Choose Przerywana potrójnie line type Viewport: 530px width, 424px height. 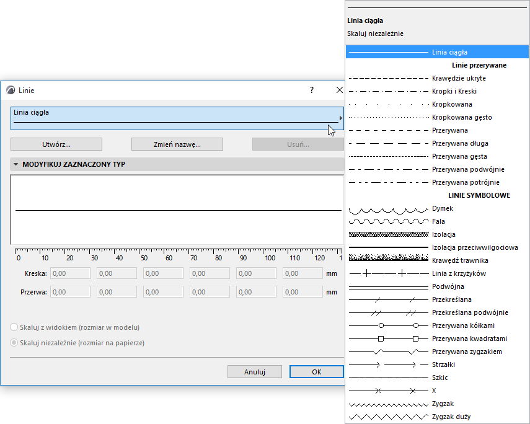[x=437, y=182]
